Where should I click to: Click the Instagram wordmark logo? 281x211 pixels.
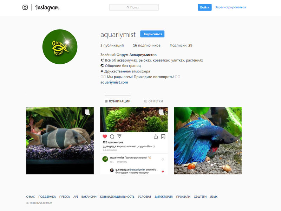coord(47,7)
